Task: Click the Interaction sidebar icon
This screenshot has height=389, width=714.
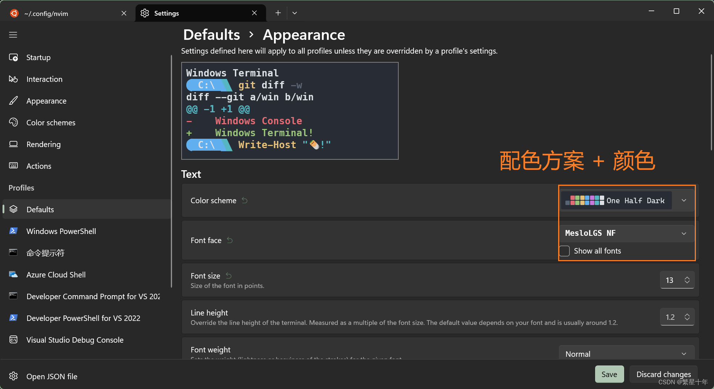Action: pos(13,79)
